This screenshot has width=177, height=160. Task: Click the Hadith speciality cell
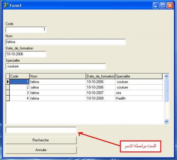click(139, 98)
